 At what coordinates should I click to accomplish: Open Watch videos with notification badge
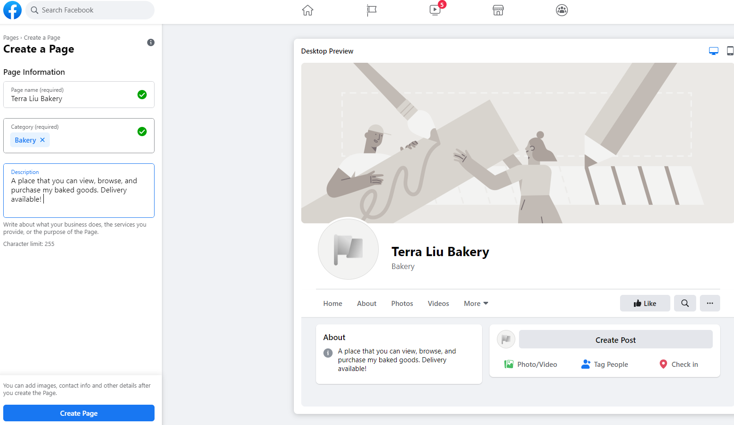(x=435, y=10)
